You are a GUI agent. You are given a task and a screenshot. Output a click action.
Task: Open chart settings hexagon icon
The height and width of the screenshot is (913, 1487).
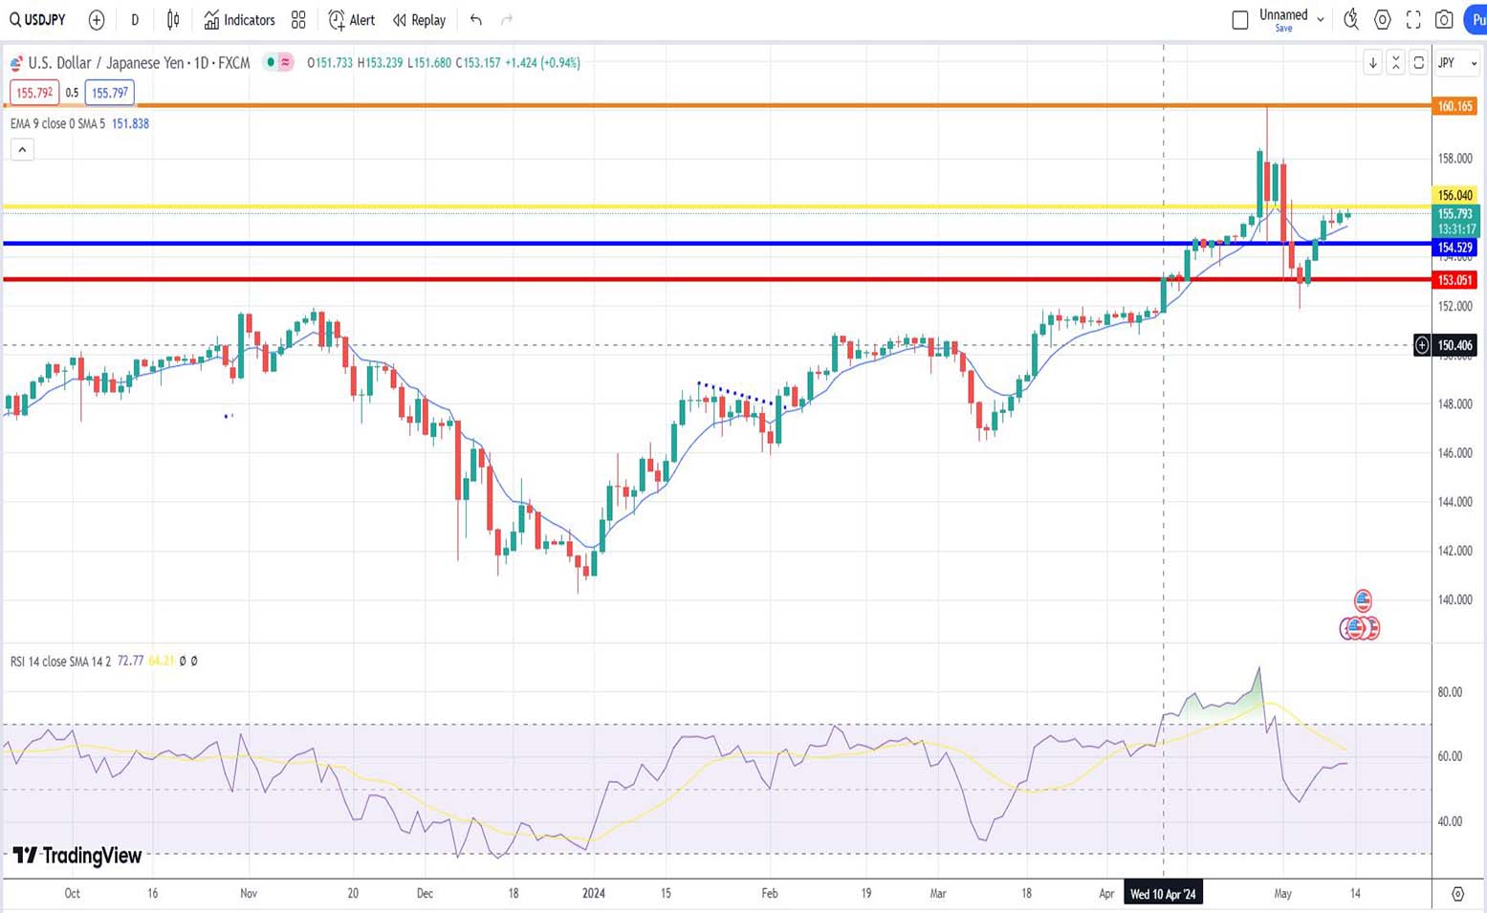pyautogui.click(x=1382, y=20)
